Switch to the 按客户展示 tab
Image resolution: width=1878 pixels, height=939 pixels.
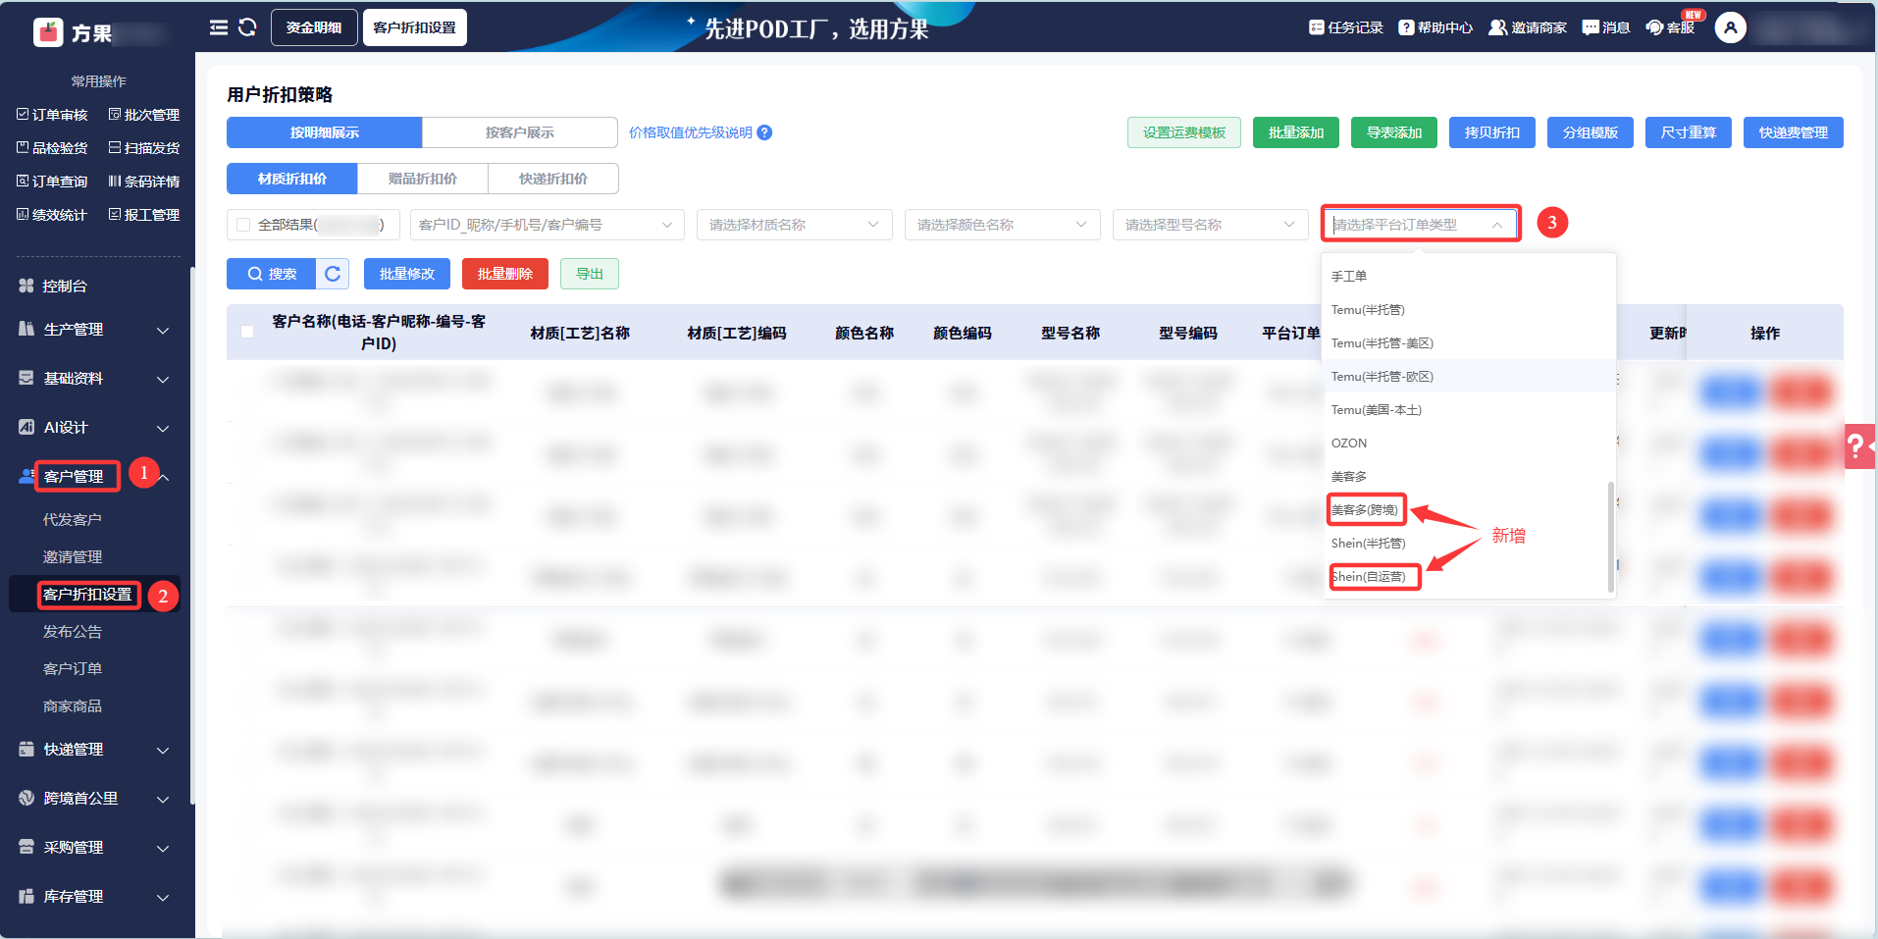(x=519, y=132)
